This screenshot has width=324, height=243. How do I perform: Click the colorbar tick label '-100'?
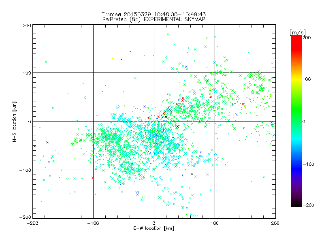tap(308, 164)
